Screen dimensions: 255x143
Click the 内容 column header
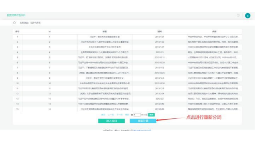coord(215,32)
